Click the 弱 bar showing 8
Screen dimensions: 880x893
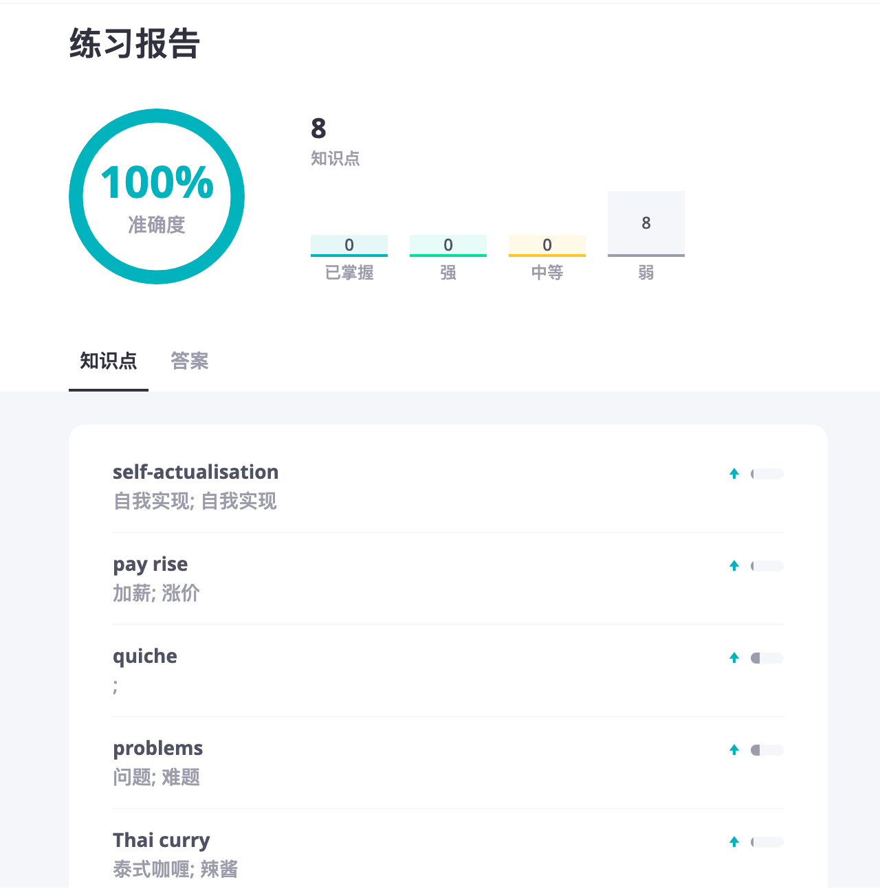(x=646, y=224)
